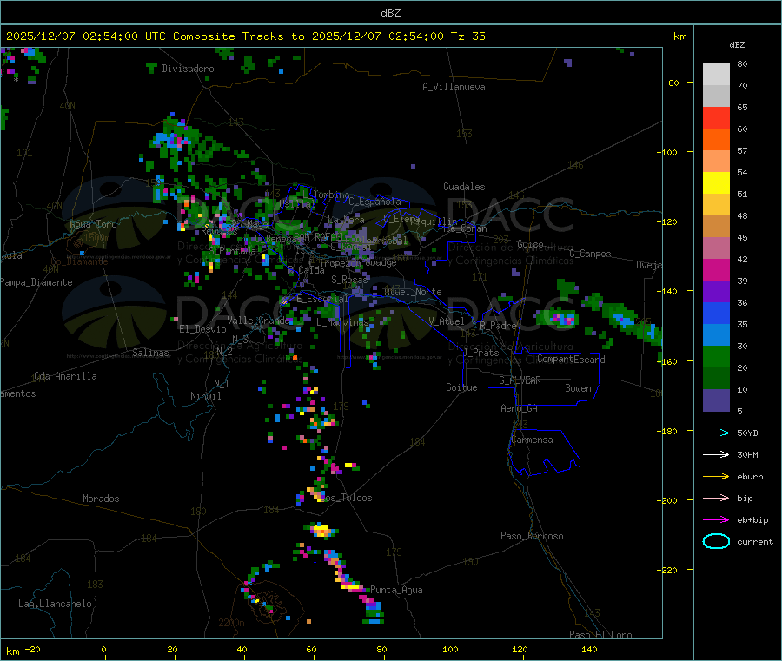This screenshot has width=782, height=661.
Task: Pick the lightest gray top legend swatch
Action: [716, 75]
